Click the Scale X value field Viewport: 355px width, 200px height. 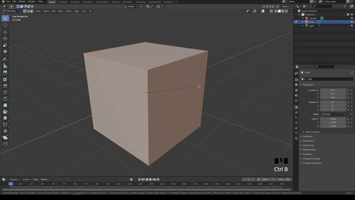[x=333, y=119]
